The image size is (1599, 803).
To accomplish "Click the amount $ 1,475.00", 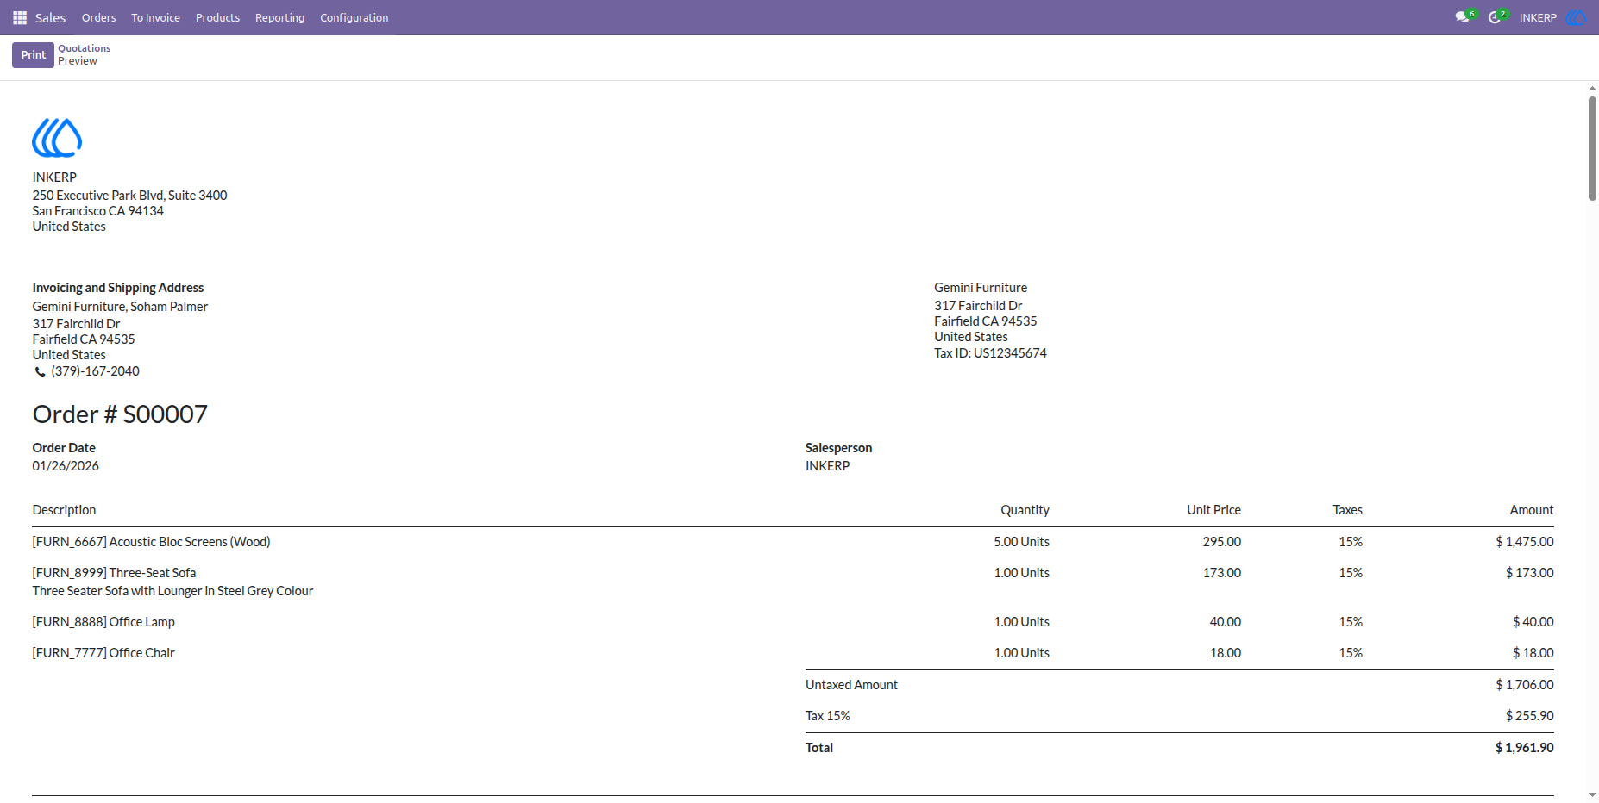I will (x=1525, y=542).
